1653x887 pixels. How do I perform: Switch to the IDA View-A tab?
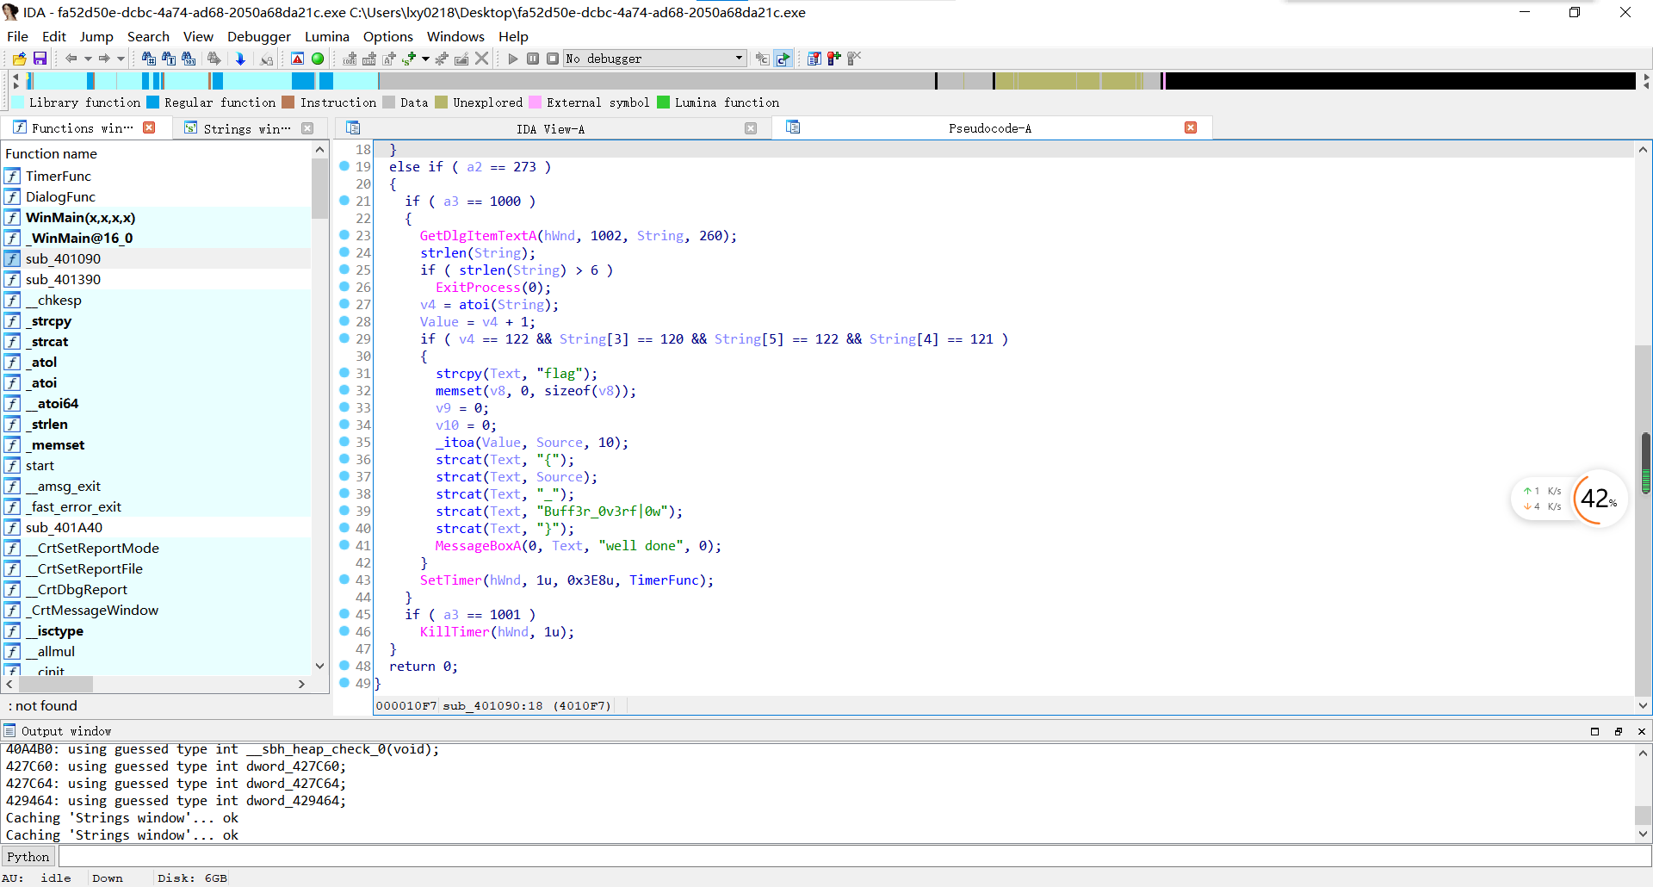[550, 128]
